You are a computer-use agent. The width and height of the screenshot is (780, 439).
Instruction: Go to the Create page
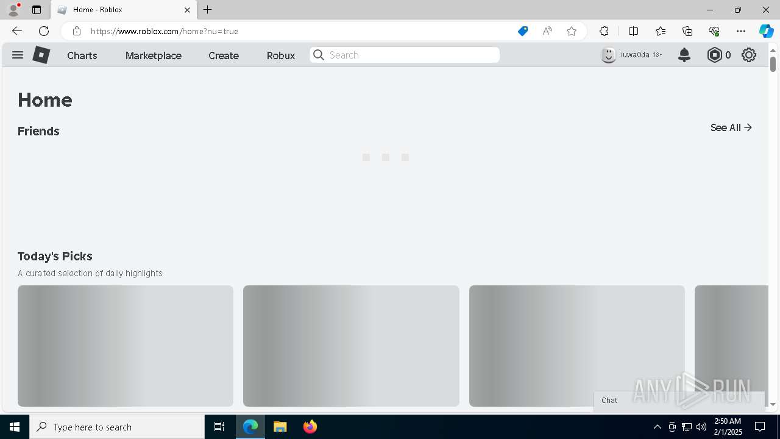(224, 55)
